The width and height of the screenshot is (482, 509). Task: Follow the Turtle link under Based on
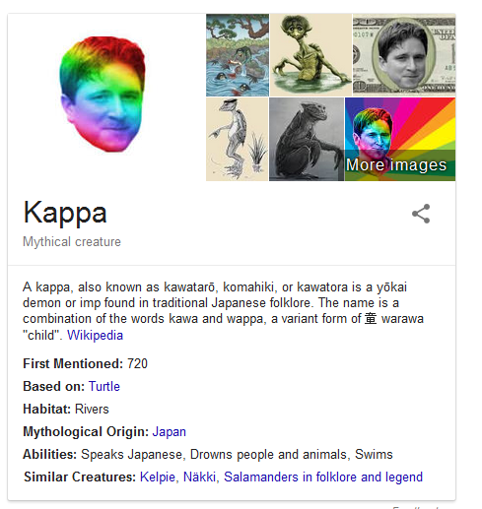(x=104, y=386)
